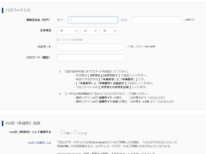Open the 年 birth year dropdown

coord(67,31)
